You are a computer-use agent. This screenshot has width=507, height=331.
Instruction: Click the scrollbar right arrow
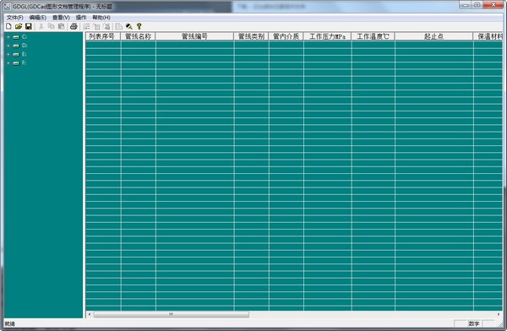coord(499,314)
